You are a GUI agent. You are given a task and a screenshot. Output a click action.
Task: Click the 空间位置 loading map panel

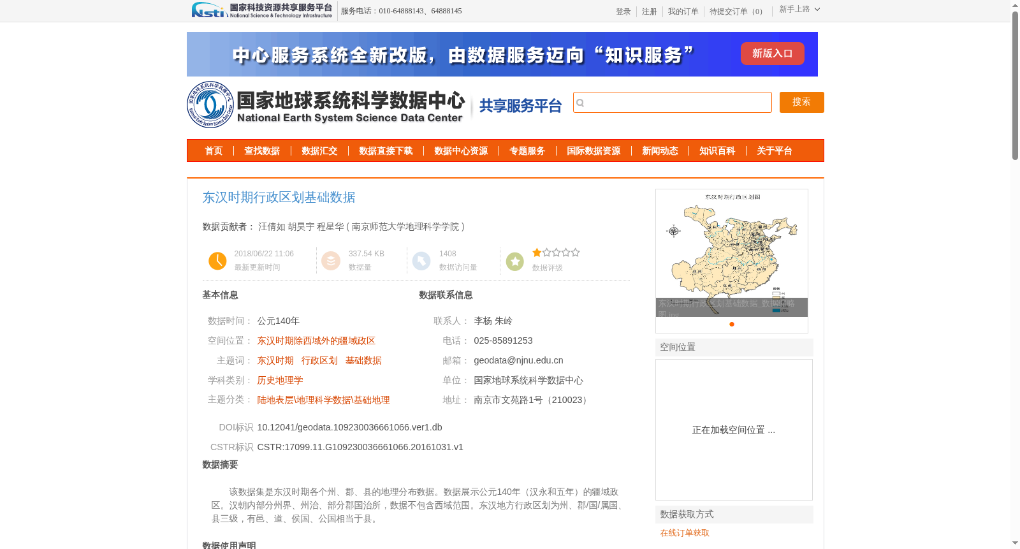[734, 430]
